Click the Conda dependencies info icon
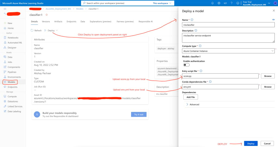 point(210,82)
